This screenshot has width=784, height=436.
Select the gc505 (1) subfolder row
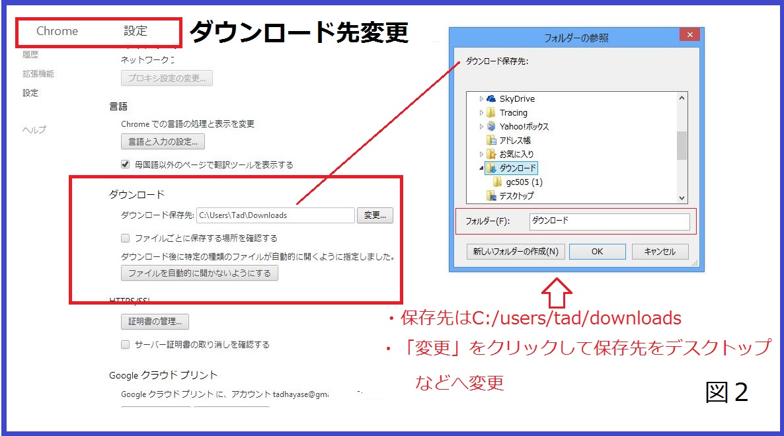tap(524, 182)
